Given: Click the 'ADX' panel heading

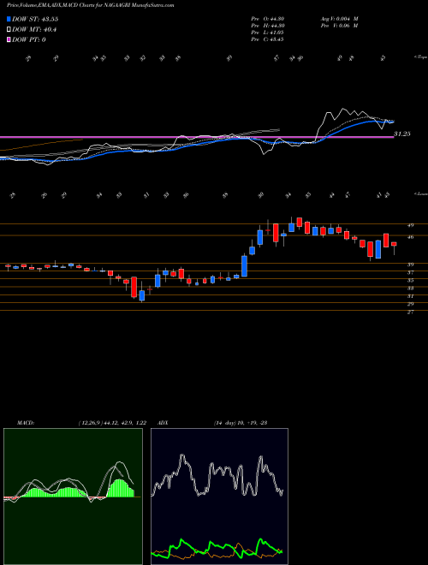Looking at the screenshot, I should [x=163, y=423].
